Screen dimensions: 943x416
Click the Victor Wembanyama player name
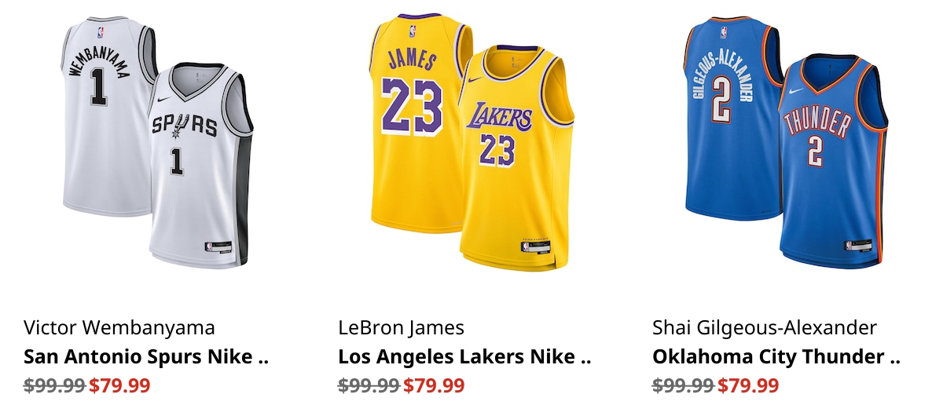tap(119, 327)
